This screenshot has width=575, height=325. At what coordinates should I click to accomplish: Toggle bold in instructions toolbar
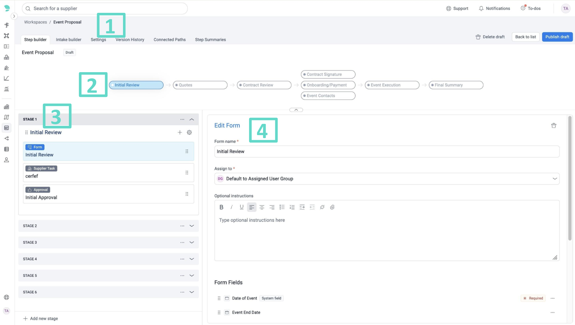pos(221,207)
